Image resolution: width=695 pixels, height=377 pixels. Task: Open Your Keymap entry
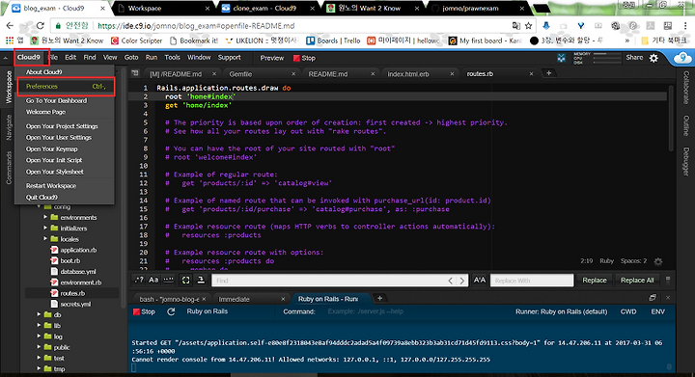pyautogui.click(x=51, y=149)
